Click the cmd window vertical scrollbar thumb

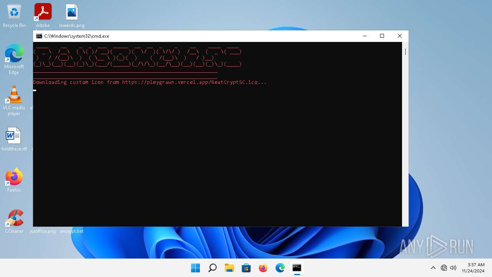click(405, 52)
